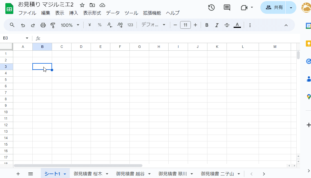Viewport: 311px width, 178px height.
Task: Edit the font size field showing 11
Action: click(x=185, y=25)
